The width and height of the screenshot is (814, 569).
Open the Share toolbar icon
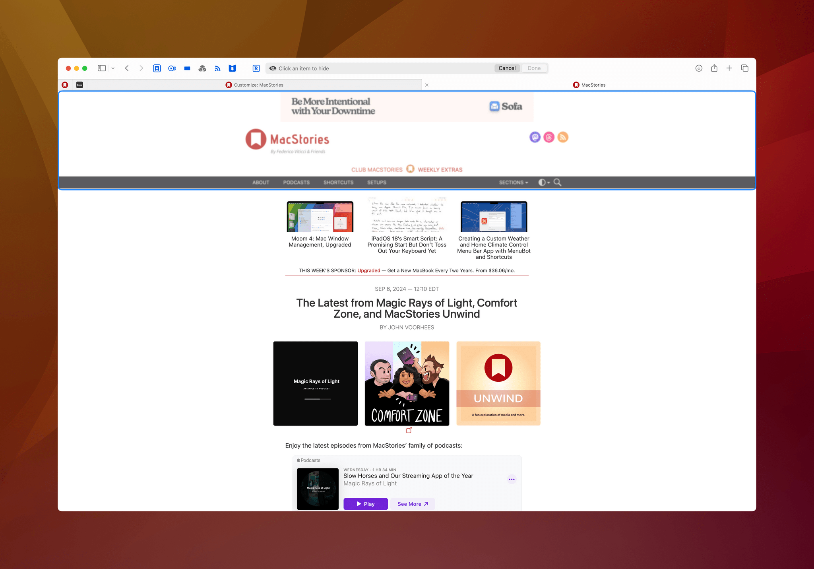click(x=714, y=68)
